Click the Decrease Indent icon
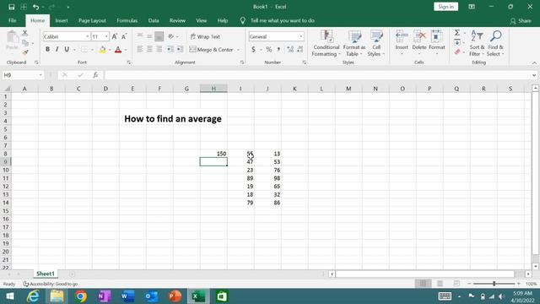This screenshot has width=540, height=304. (x=170, y=50)
